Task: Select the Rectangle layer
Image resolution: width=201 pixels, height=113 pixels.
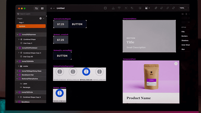Action: pos(27,87)
